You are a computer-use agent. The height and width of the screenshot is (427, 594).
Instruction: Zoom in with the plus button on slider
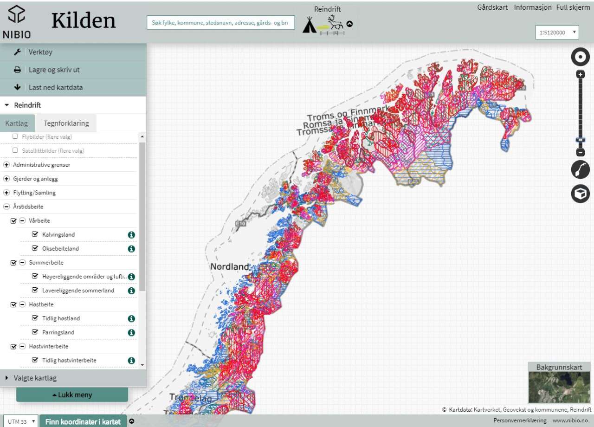580,74
